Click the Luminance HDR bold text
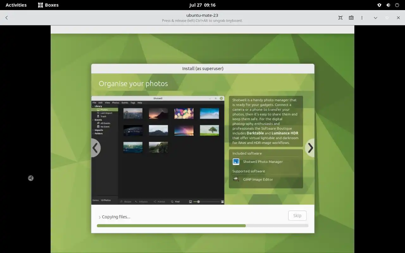Screen dimensions: 405x253 click(x=285, y=133)
